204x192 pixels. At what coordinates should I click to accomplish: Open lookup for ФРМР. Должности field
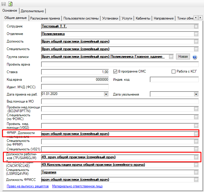[196, 134]
